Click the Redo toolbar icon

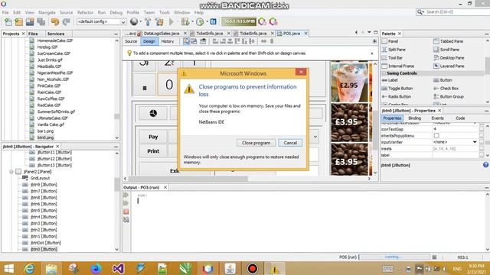pyautogui.click(x=67, y=22)
